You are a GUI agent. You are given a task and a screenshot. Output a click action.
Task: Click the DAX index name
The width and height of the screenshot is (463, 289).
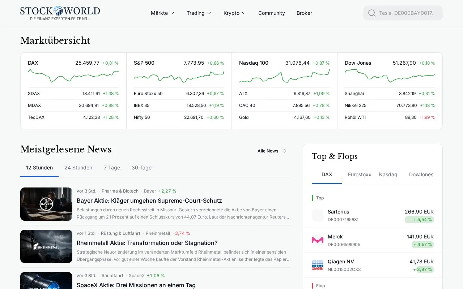coord(33,63)
